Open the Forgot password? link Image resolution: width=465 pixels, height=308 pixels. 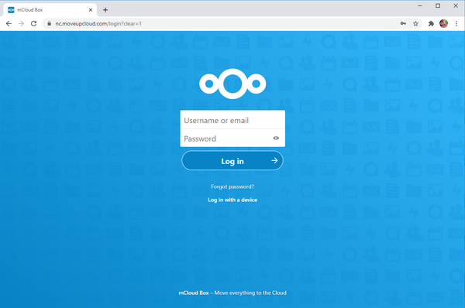[x=232, y=187]
